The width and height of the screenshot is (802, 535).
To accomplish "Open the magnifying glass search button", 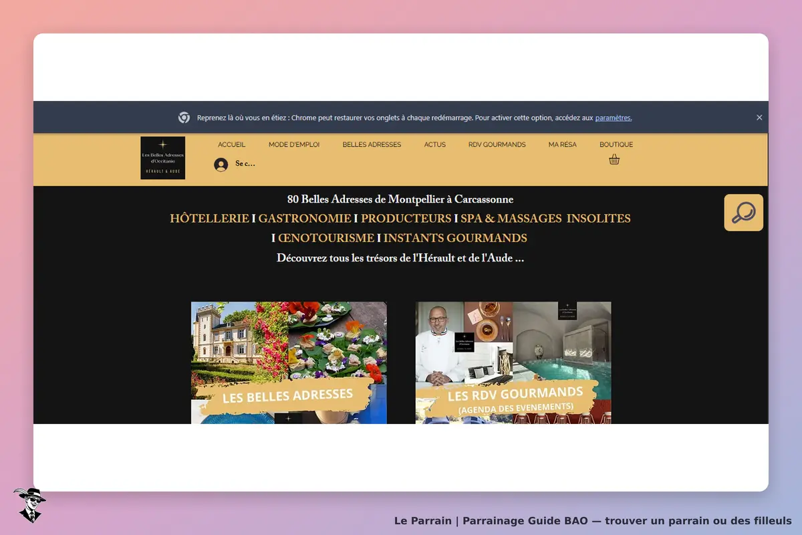I will (x=743, y=213).
